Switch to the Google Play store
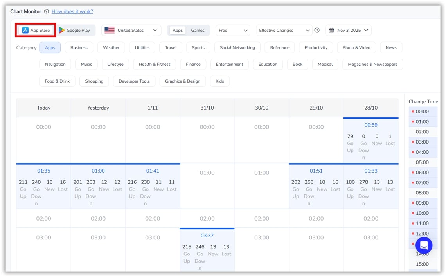This screenshot has width=446, height=277. click(74, 30)
